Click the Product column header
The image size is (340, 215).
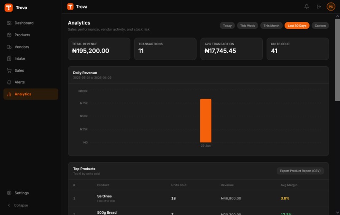103,185
